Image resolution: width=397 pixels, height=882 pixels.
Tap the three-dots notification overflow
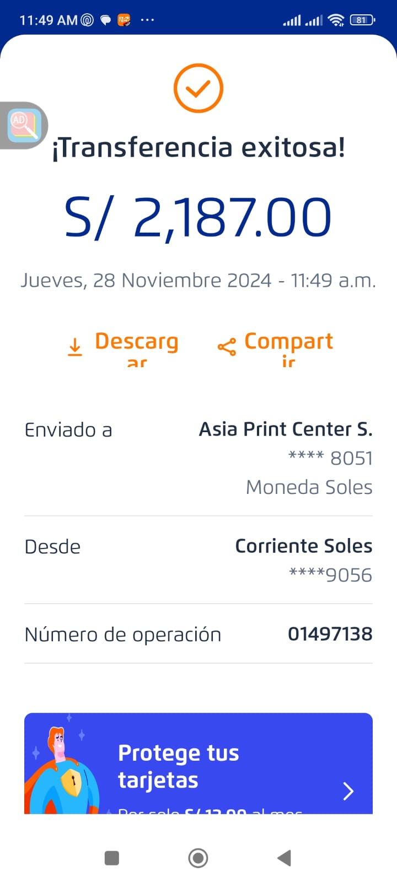click(x=147, y=20)
